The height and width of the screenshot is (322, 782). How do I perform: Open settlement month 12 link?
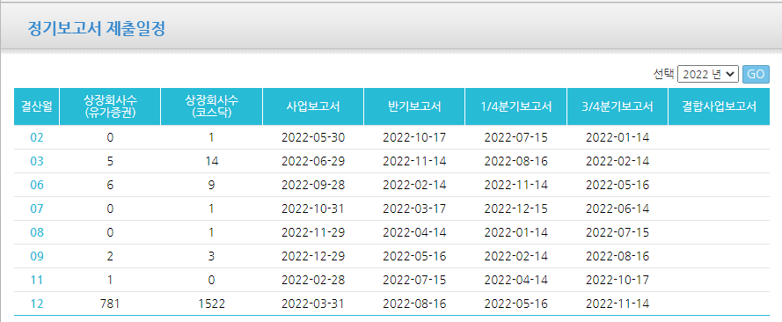click(37, 304)
